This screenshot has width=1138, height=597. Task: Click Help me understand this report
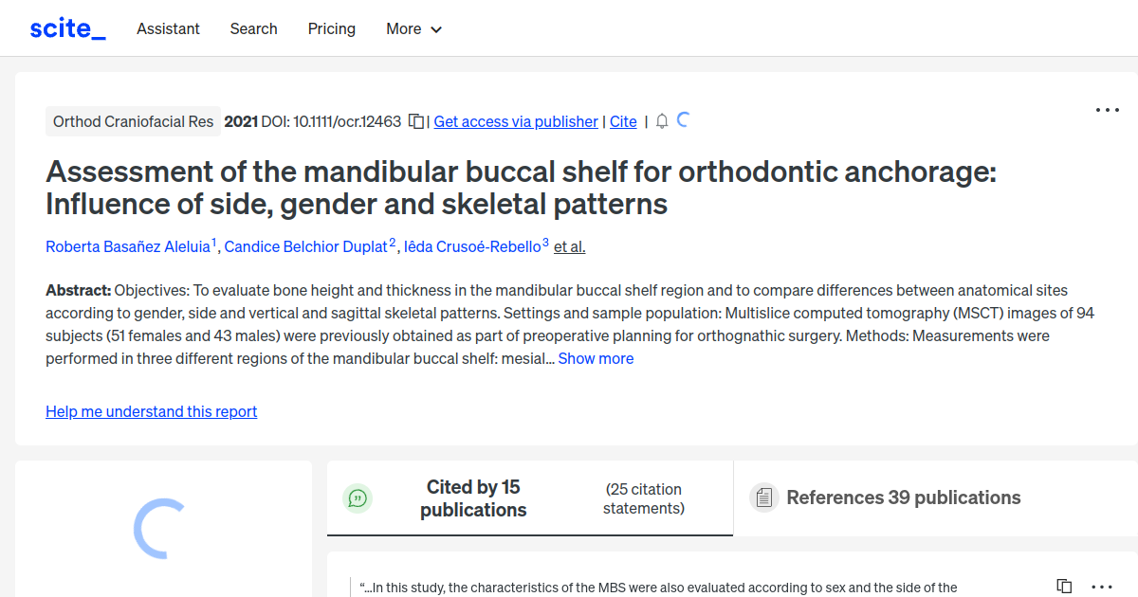coord(151,411)
